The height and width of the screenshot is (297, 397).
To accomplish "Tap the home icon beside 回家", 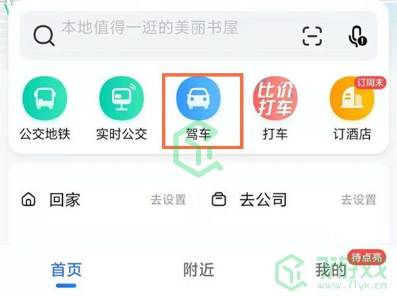I will point(28,199).
